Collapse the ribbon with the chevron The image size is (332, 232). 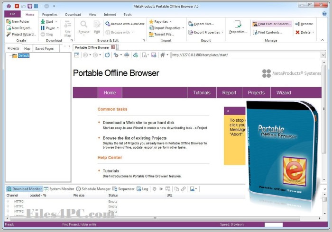coord(322,40)
